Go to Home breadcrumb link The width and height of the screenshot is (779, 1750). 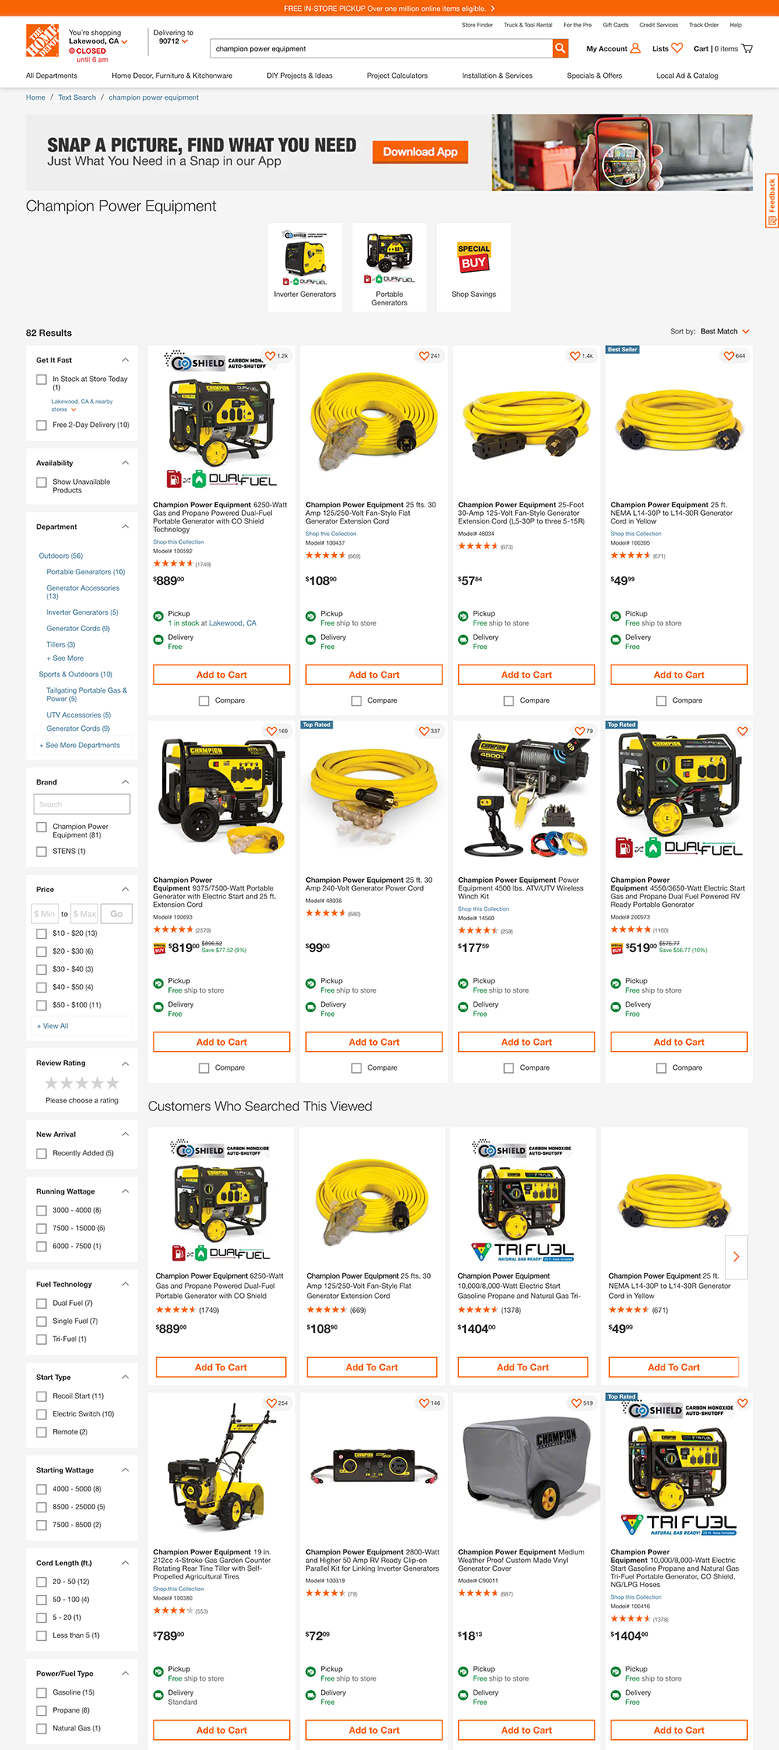[36, 97]
